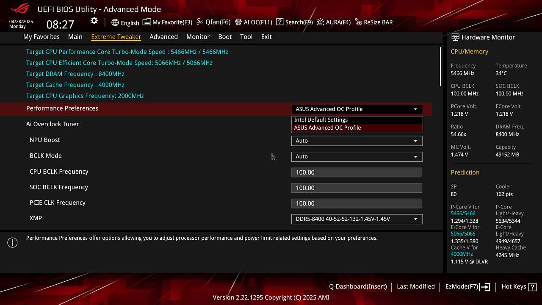This screenshot has width=542, height=305.
Task: Click the English language globe icon
Action: coord(115,22)
